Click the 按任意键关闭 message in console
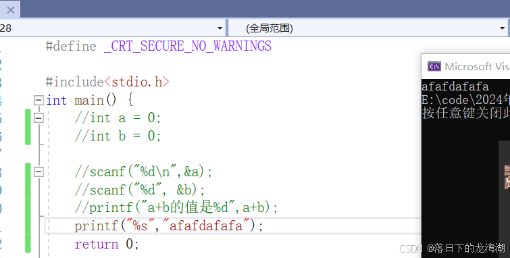Screen dimensions: 510x258 coord(466,113)
